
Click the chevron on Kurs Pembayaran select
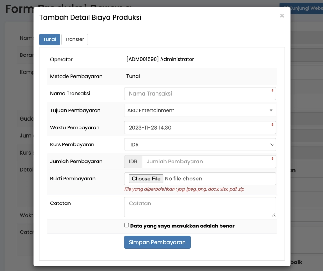point(272,145)
